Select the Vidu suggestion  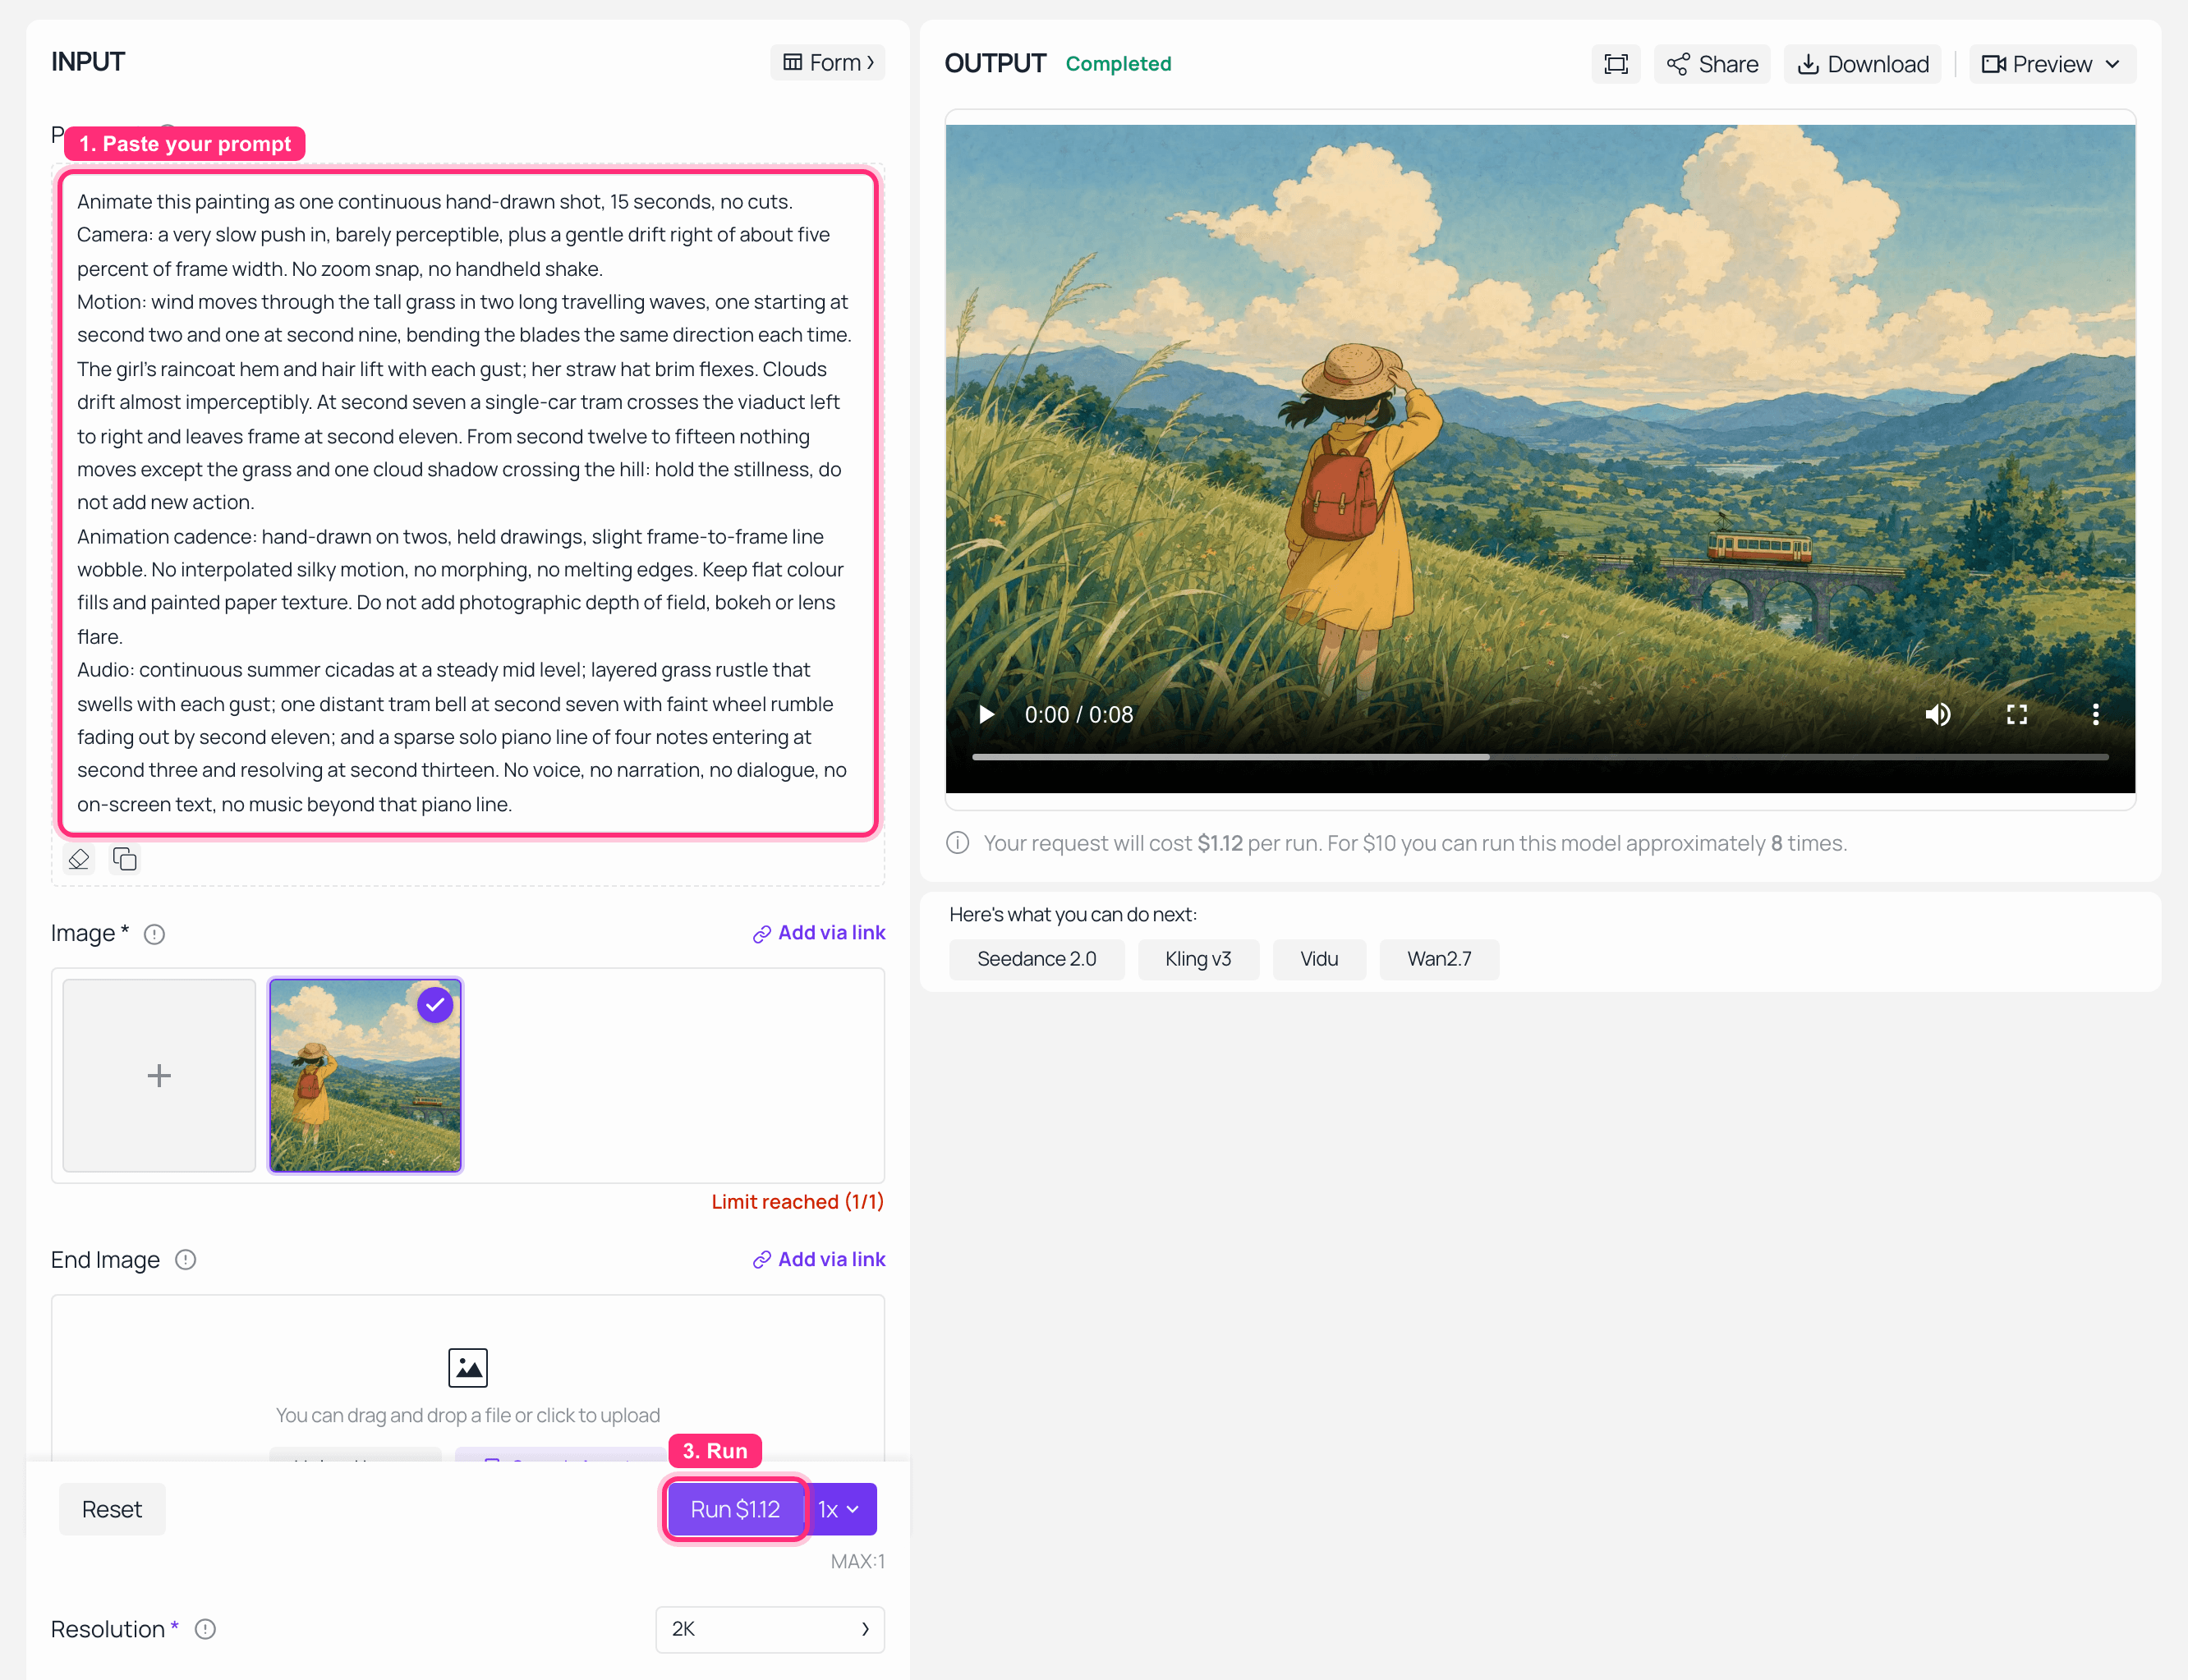[1319, 959]
